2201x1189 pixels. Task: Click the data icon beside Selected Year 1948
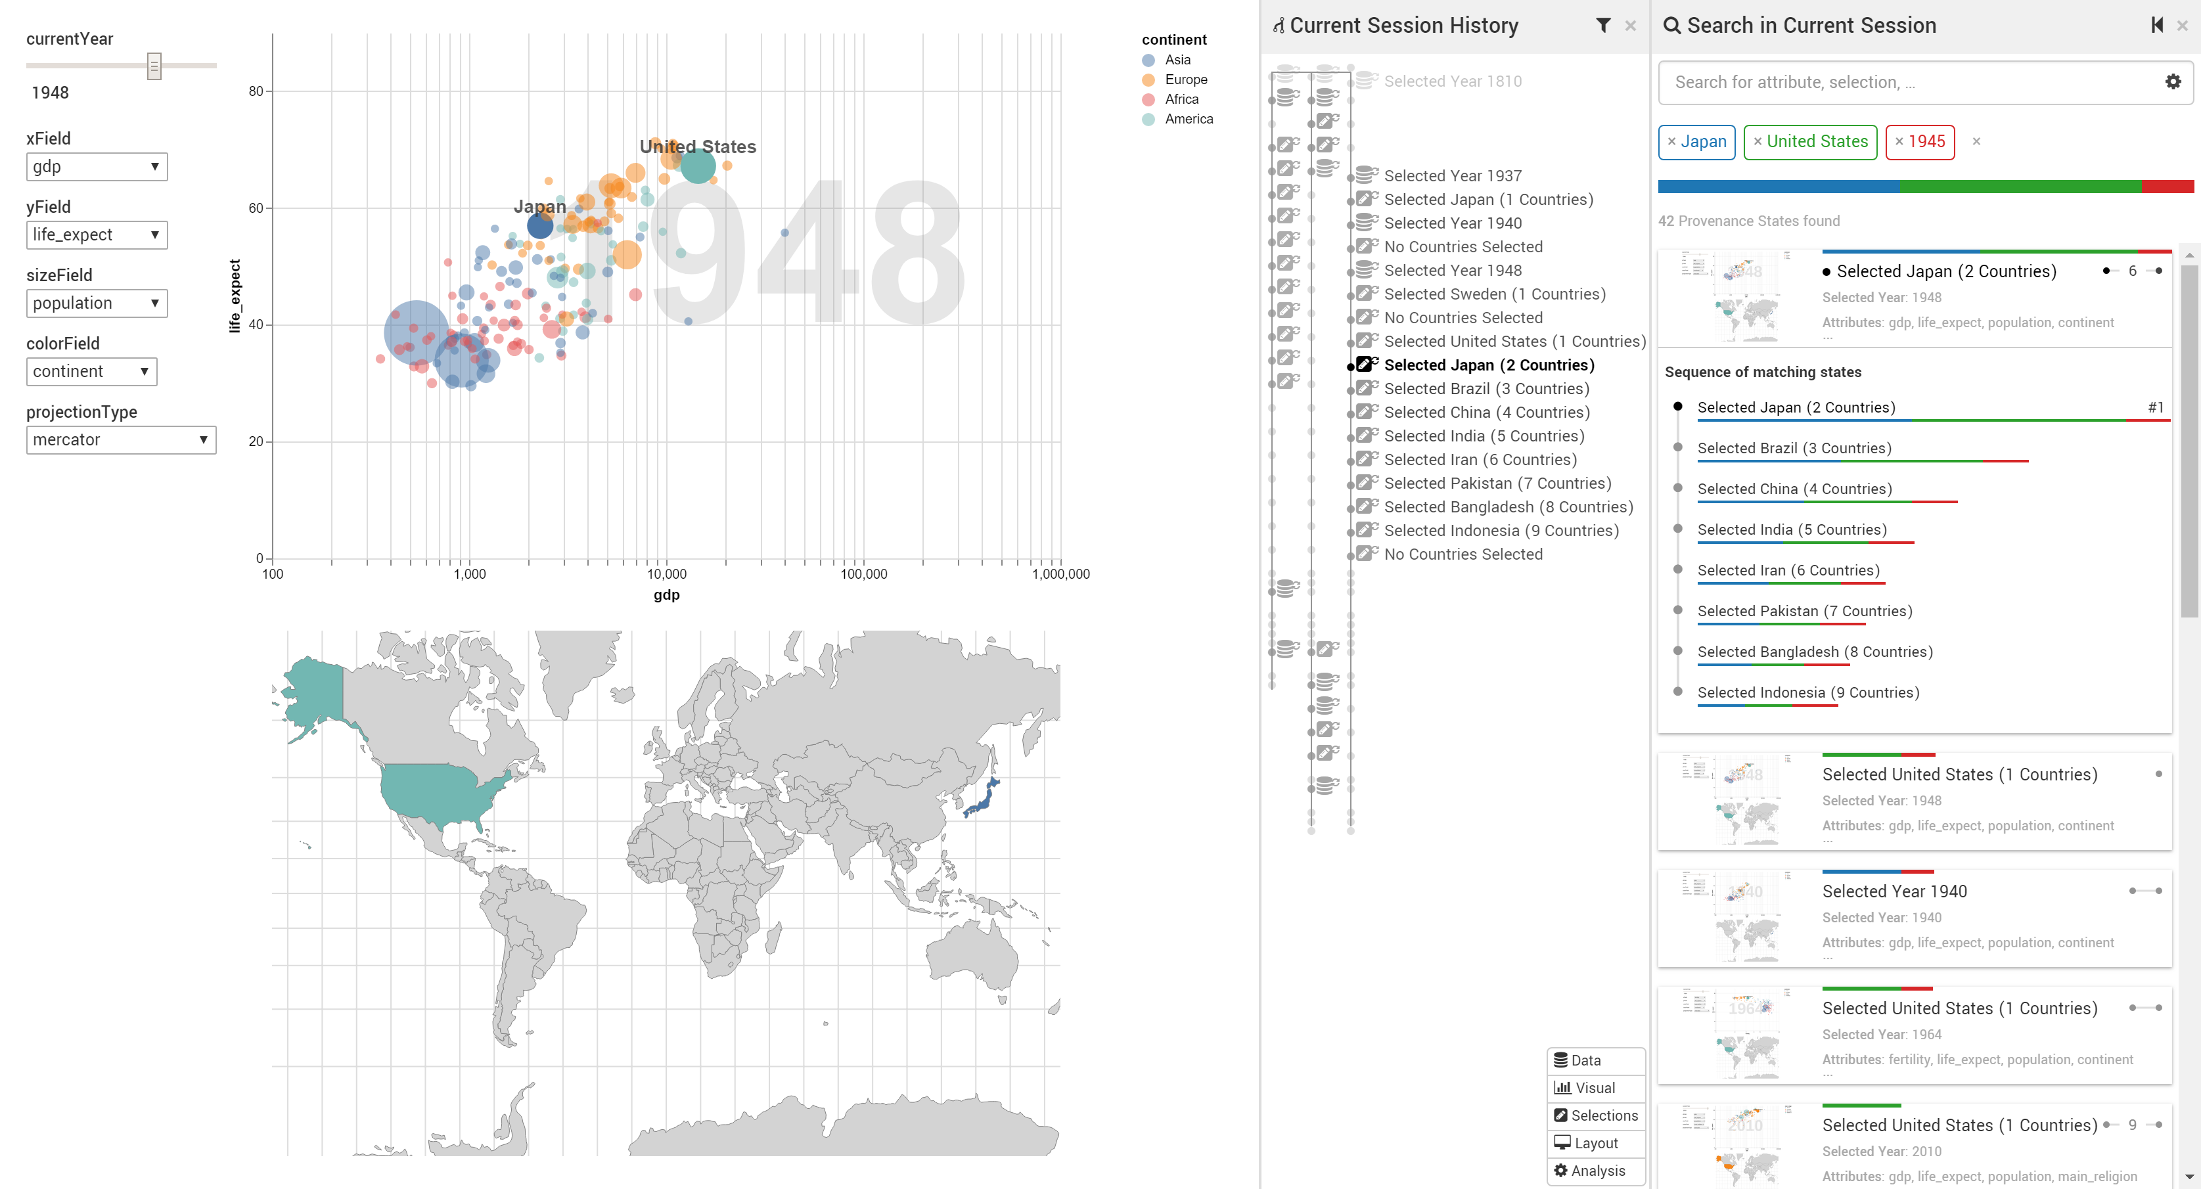pyautogui.click(x=1366, y=270)
